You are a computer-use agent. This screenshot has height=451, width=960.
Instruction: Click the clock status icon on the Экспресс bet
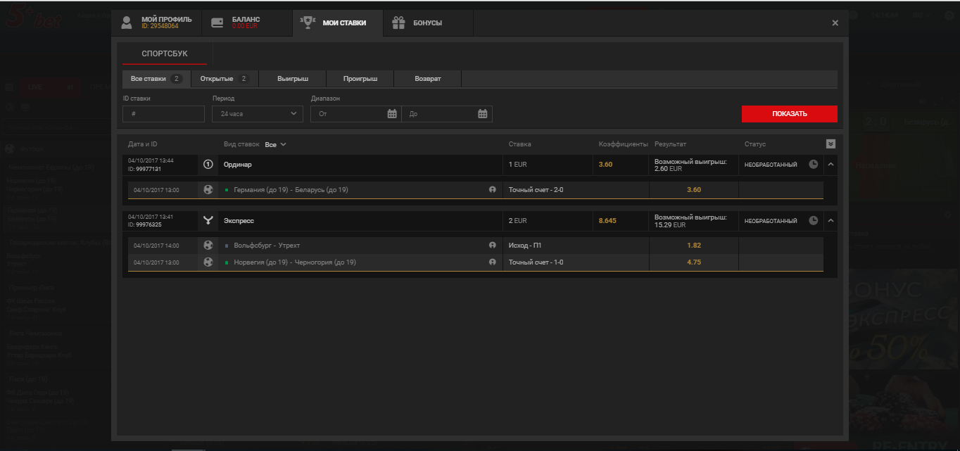coord(814,221)
